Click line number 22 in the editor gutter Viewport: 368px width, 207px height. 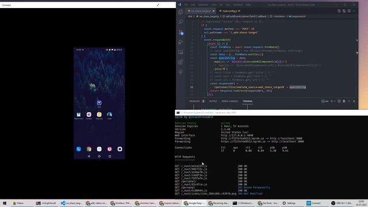pyautogui.click(x=191, y=87)
